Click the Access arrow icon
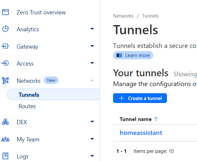The height and width of the screenshot is (161, 197). [5, 63]
